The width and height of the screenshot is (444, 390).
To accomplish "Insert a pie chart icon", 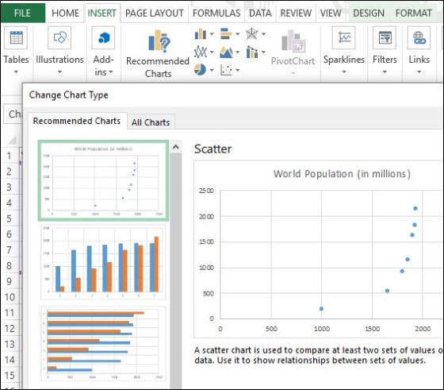I will click(200, 69).
